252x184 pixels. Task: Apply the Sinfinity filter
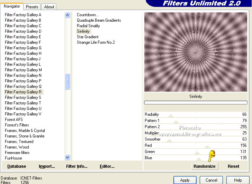tap(185, 180)
